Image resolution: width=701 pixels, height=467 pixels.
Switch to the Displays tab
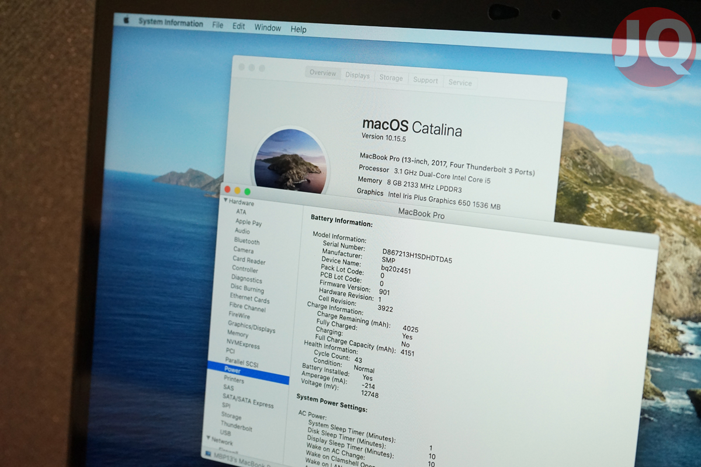tap(358, 75)
